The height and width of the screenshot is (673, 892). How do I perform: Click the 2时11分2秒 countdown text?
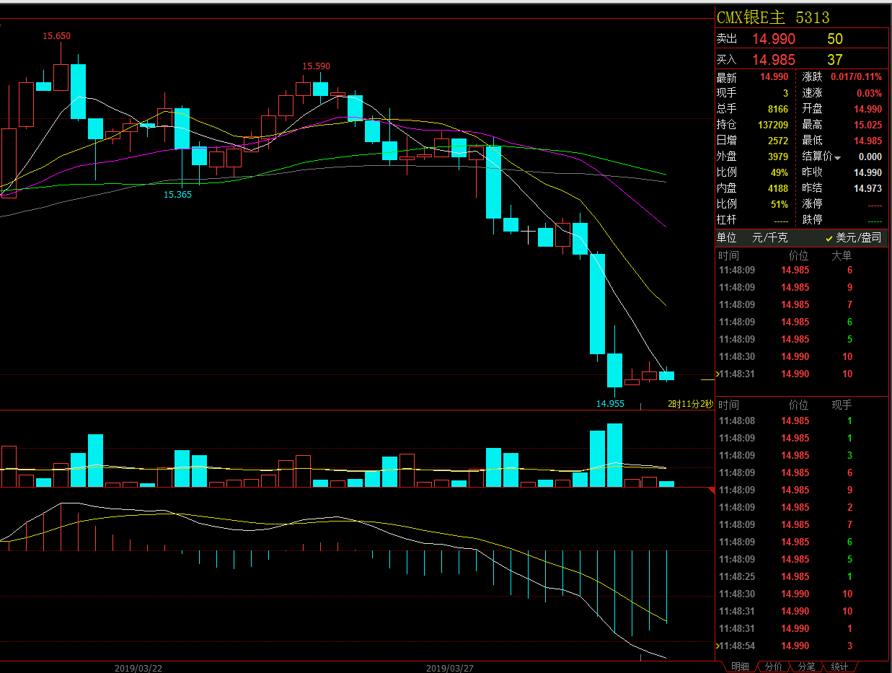coord(690,404)
